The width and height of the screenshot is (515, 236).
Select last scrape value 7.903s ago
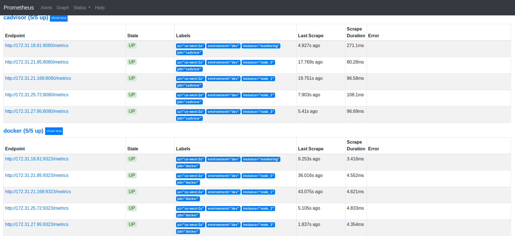click(309, 95)
